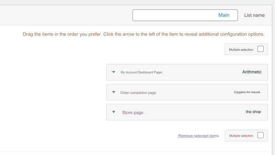Screen dimensions: 275x155
Task: Click the Store page type label
Action: (132, 112)
